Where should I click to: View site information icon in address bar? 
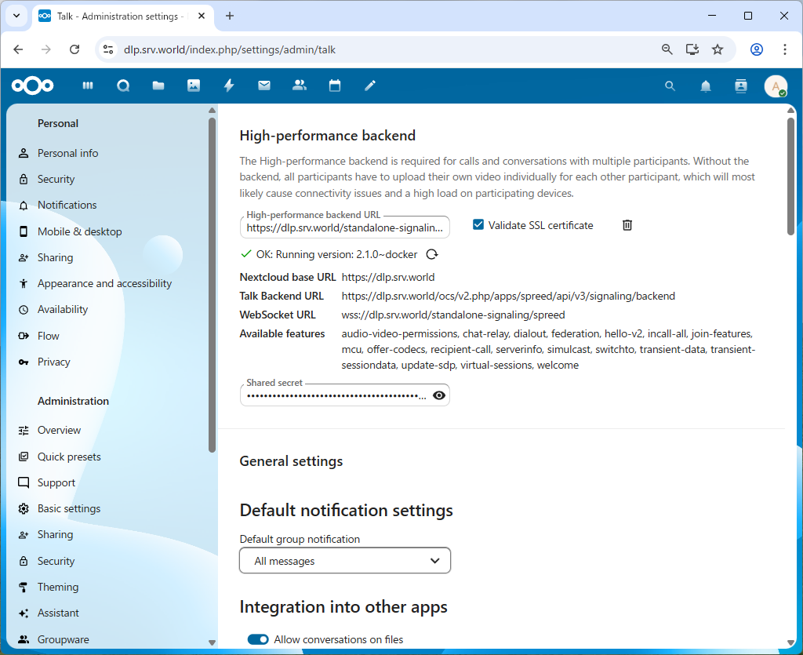pos(108,49)
